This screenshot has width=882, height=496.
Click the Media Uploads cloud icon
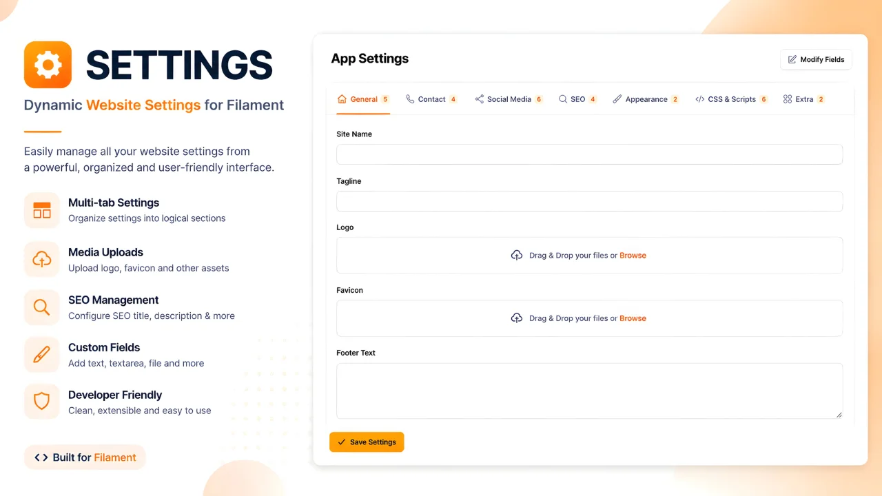pos(42,260)
